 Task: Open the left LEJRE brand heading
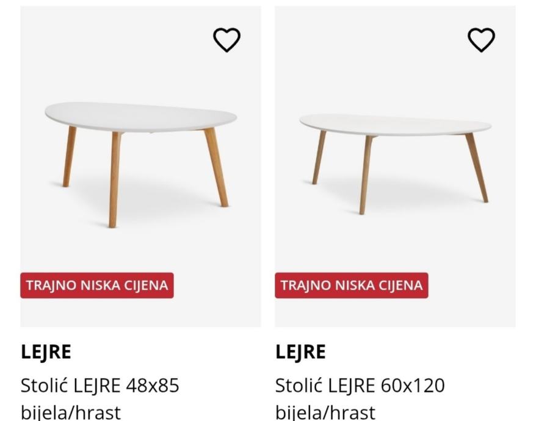point(46,352)
